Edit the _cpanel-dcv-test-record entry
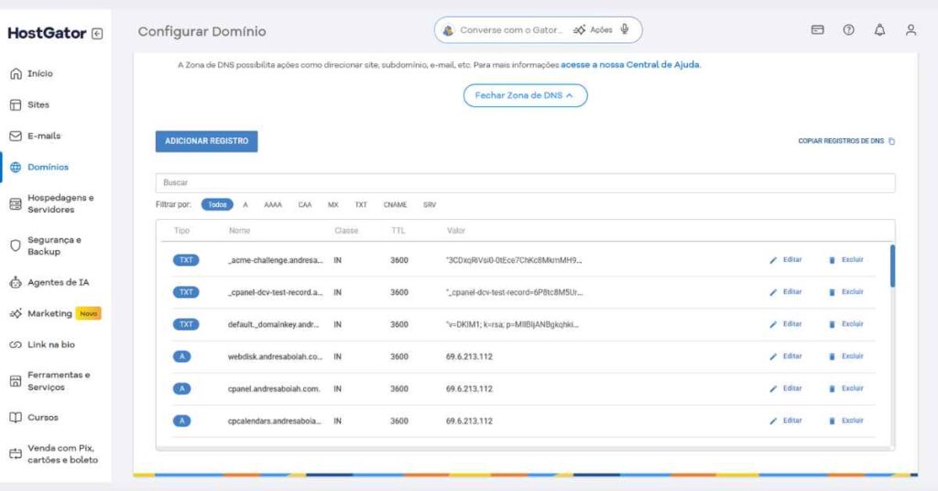 786,292
